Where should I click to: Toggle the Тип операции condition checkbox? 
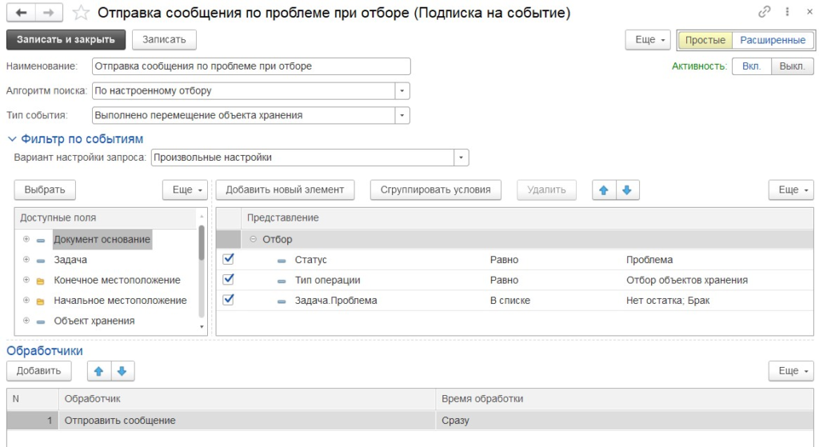click(228, 279)
